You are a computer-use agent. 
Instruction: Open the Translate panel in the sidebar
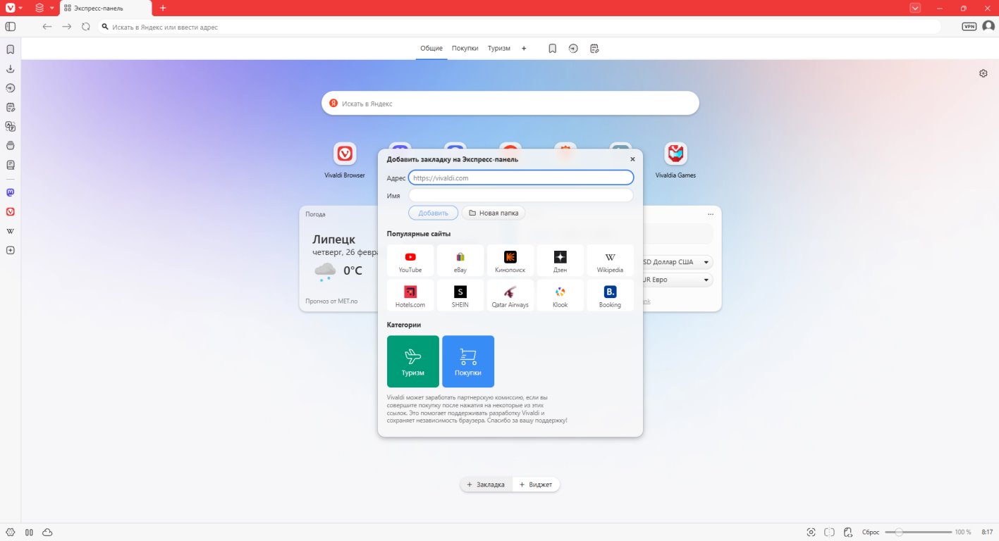pyautogui.click(x=10, y=127)
